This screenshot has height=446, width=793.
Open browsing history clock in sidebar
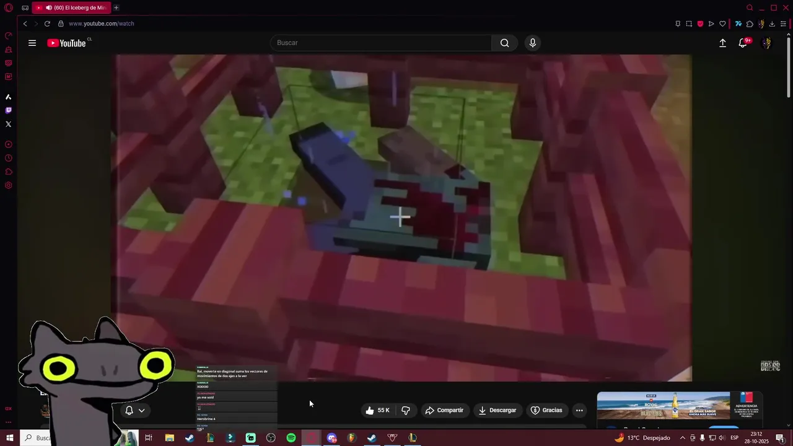[x=9, y=158]
